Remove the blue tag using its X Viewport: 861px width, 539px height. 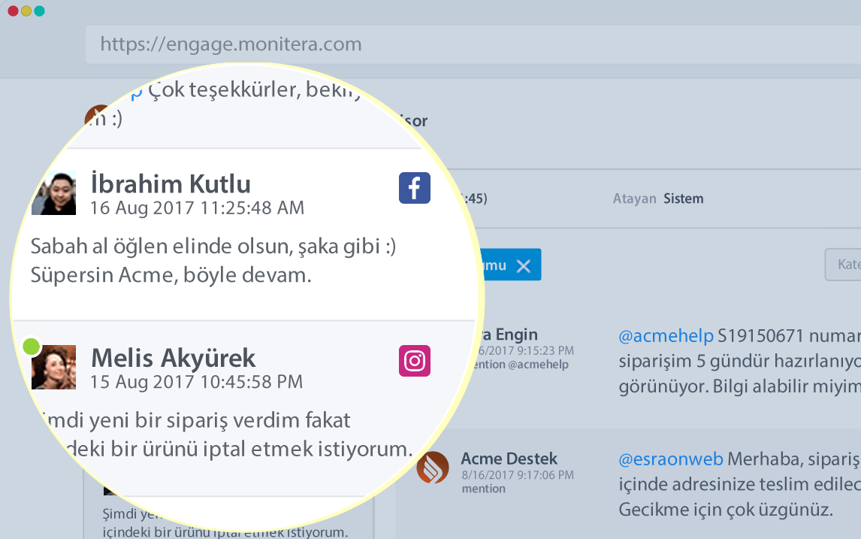pyautogui.click(x=524, y=265)
